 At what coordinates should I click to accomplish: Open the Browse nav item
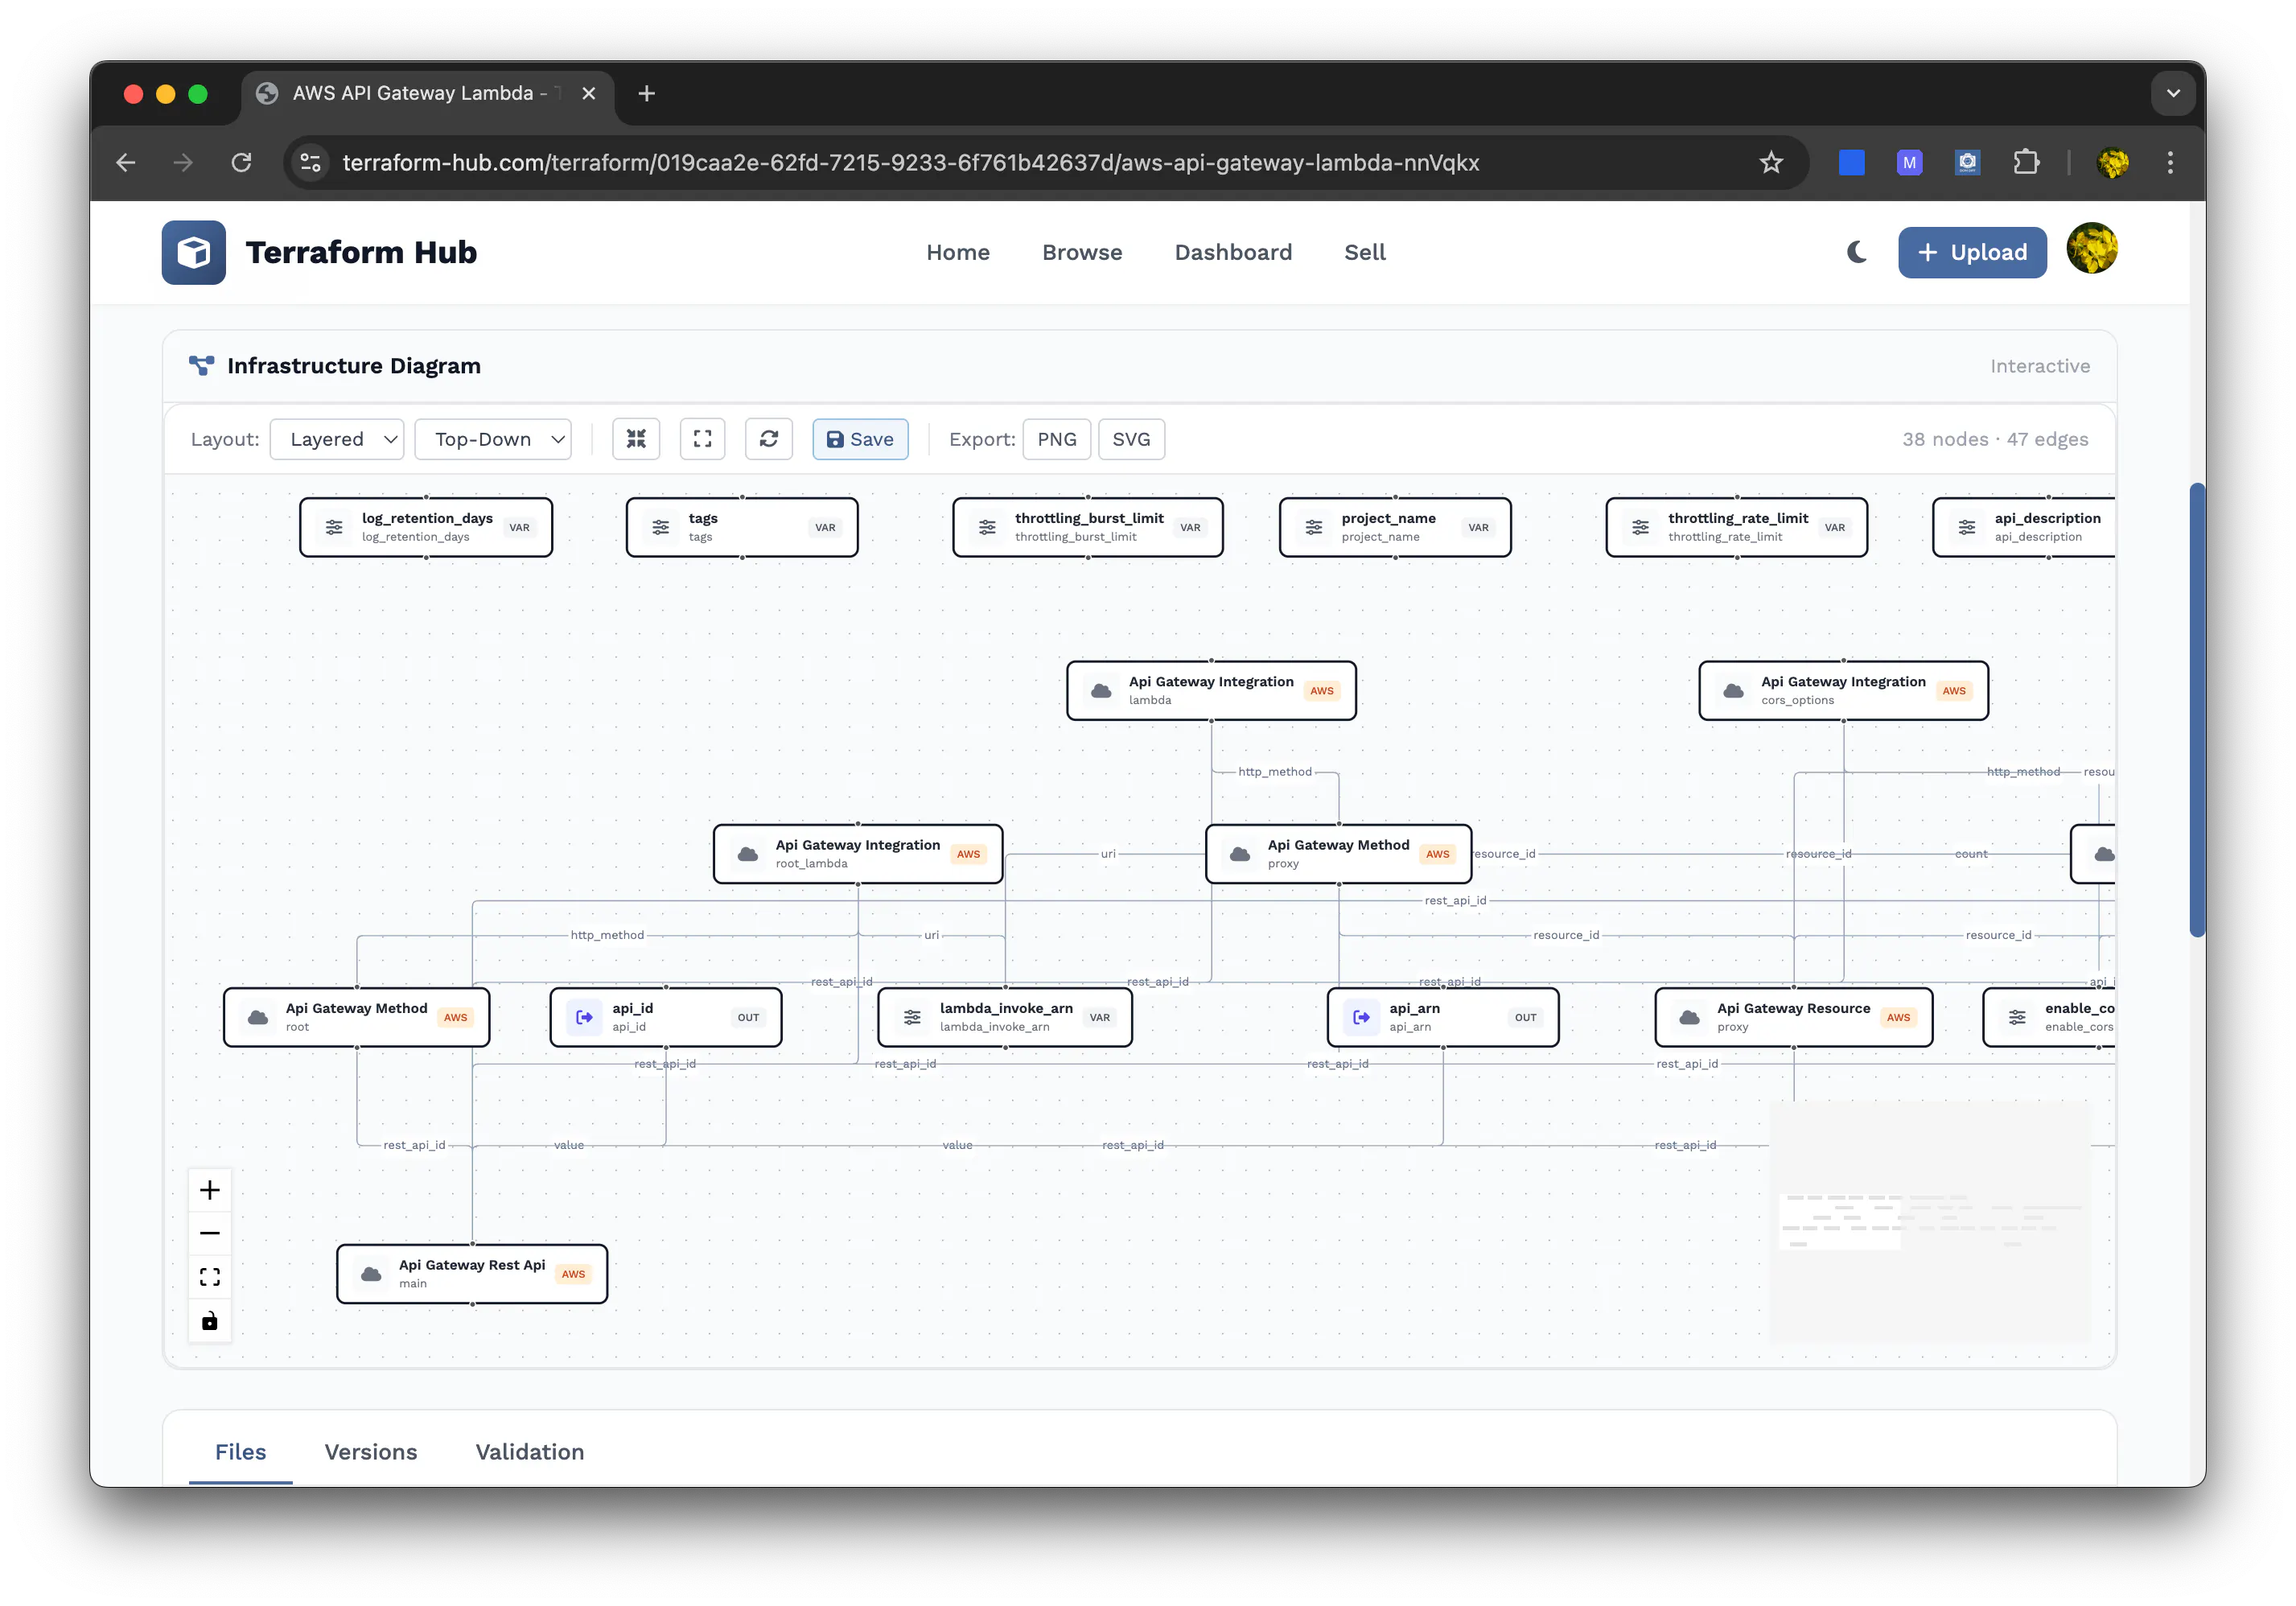coord(1082,252)
